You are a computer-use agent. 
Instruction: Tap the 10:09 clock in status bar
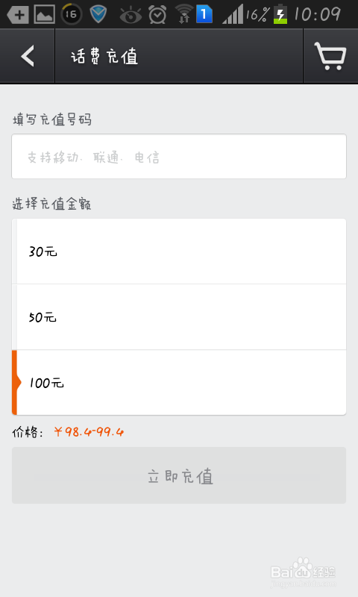coord(317,14)
